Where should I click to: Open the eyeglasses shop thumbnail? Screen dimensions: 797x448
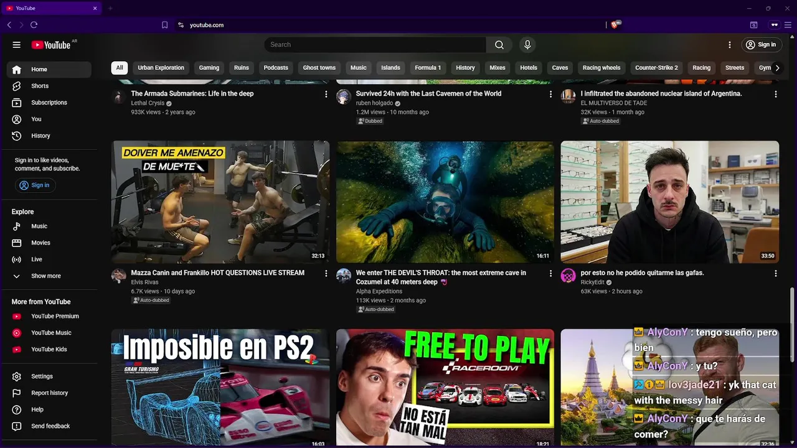tap(670, 202)
